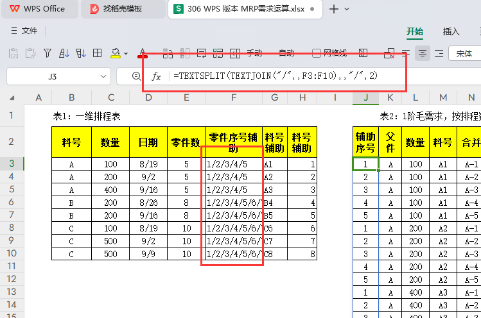
Task: Open the dropdown beside the new tab button
Action: tap(347, 9)
